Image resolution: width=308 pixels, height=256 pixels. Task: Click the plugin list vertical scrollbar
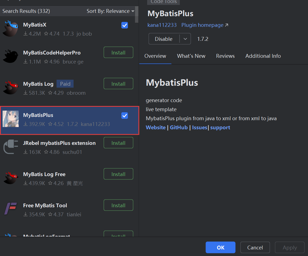[137, 15]
